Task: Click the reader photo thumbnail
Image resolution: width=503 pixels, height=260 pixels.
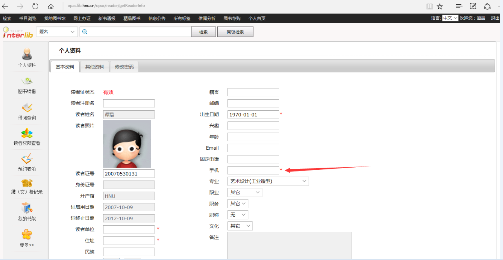Action: click(127, 144)
